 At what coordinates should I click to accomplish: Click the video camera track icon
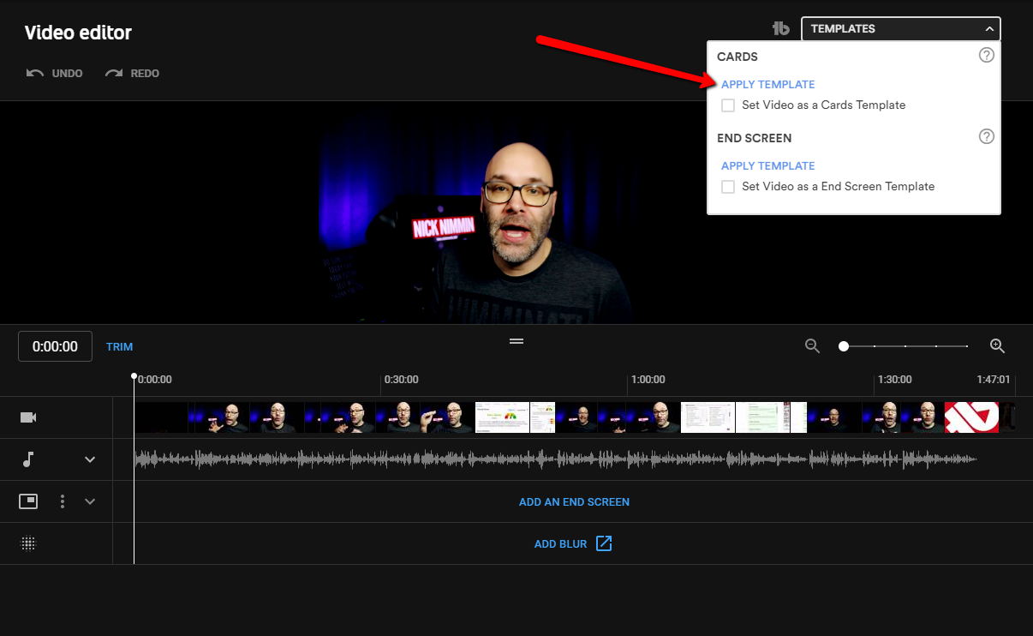28,417
